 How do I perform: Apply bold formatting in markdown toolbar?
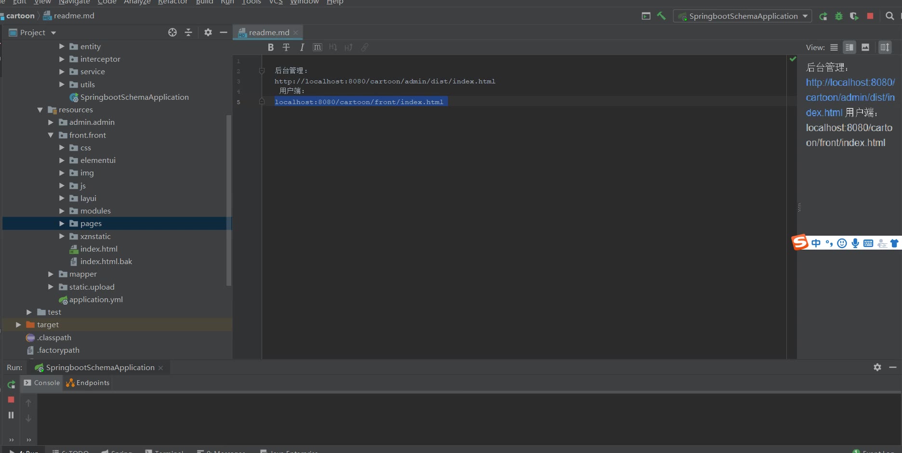271,47
